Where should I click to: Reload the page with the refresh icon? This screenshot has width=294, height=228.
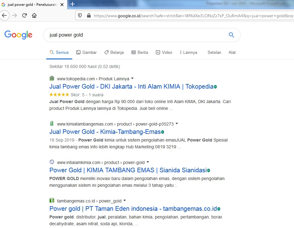[x=24, y=15]
